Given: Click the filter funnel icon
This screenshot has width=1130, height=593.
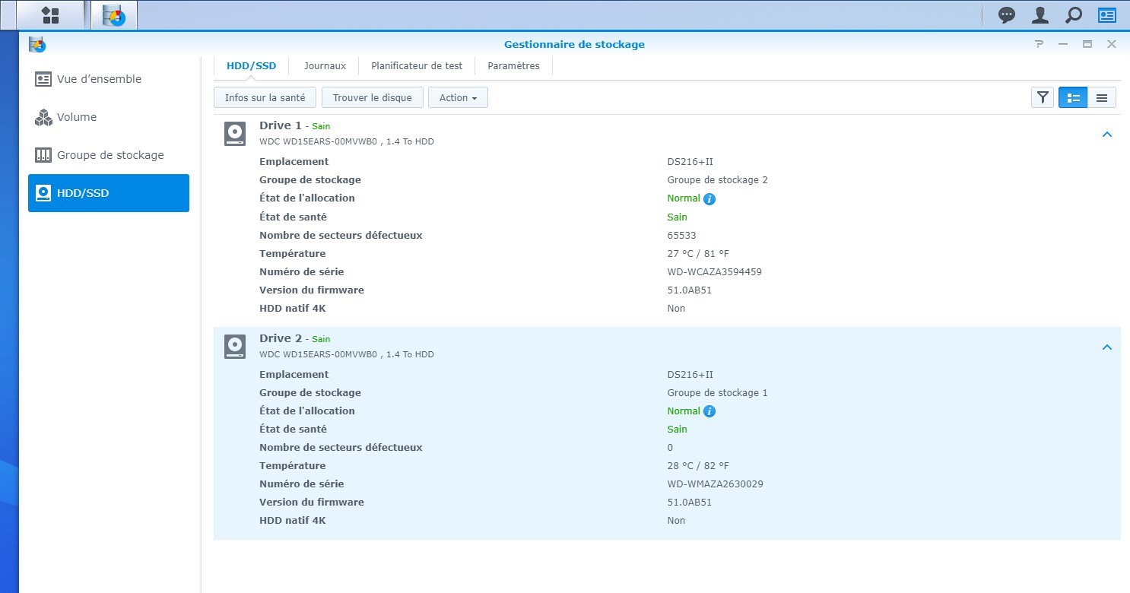Looking at the screenshot, I should pos(1043,97).
